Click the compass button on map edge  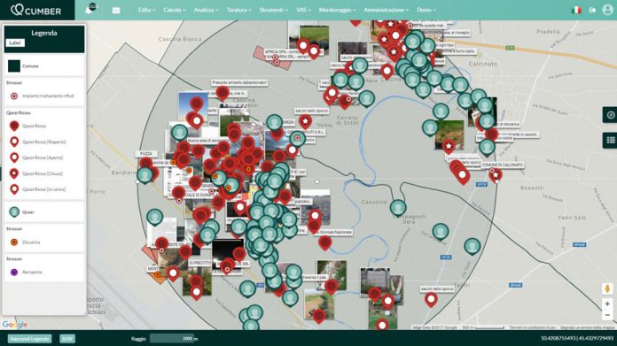tap(610, 115)
